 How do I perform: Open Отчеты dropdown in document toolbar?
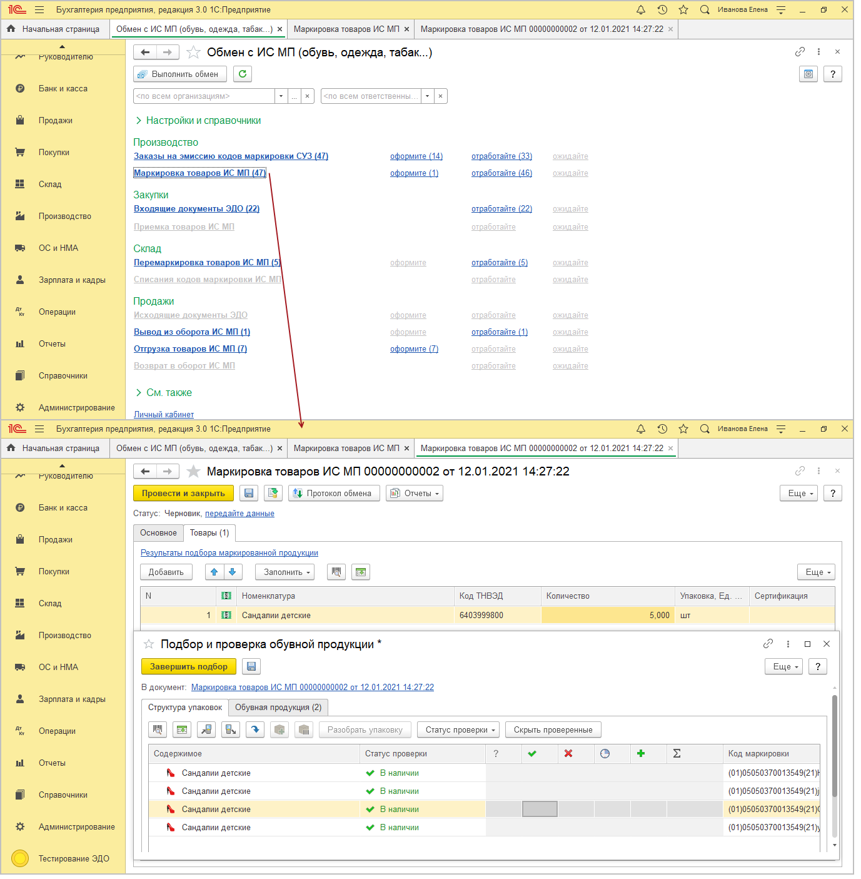(x=415, y=493)
